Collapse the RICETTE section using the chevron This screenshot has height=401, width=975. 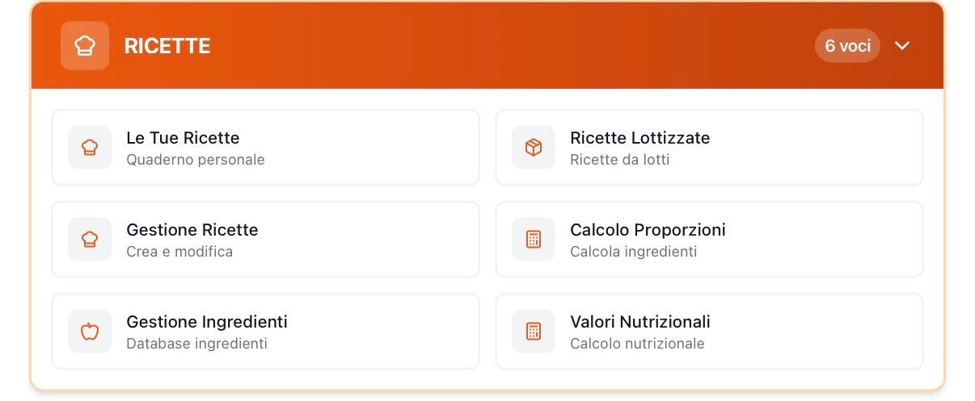click(x=902, y=46)
